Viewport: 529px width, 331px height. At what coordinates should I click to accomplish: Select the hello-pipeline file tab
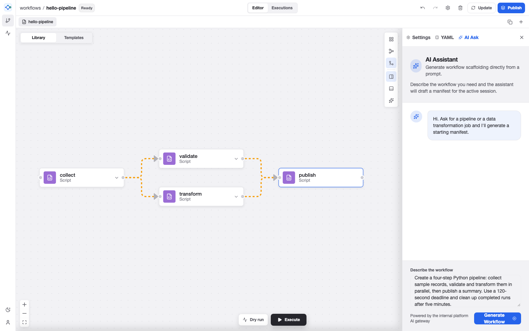pos(37,22)
